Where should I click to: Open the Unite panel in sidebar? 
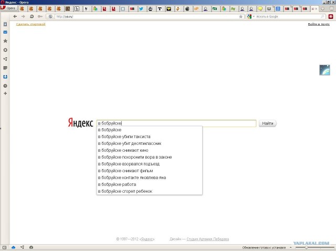click(x=5, y=59)
